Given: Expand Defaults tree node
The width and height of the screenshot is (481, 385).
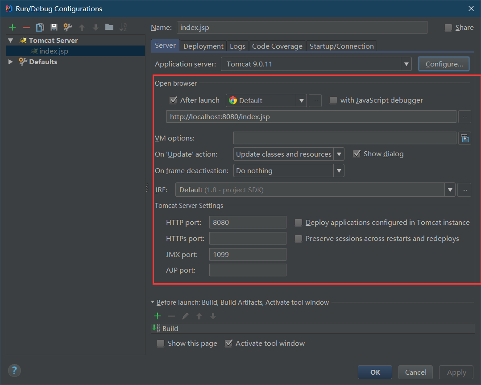Looking at the screenshot, I should (11, 62).
